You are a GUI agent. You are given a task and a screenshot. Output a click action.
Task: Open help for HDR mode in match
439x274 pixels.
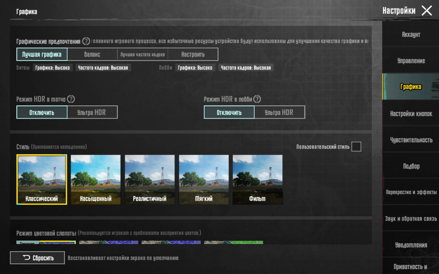click(71, 99)
